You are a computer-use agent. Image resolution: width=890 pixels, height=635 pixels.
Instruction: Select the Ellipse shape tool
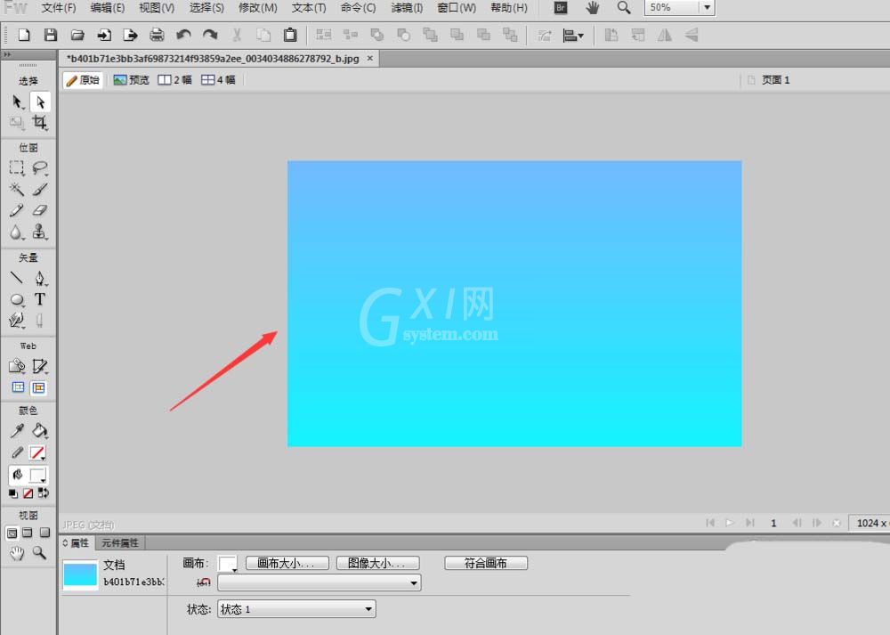17,299
